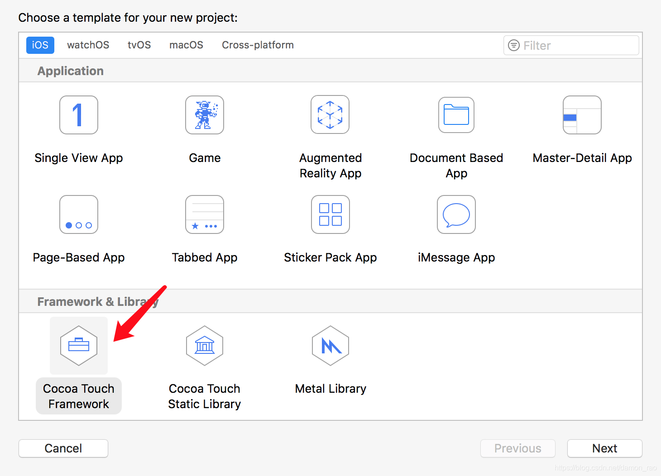Show the macOS templates tab
661x476 pixels.
click(186, 45)
